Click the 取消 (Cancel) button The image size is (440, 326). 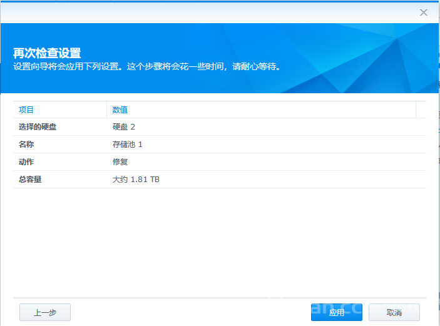(394, 312)
